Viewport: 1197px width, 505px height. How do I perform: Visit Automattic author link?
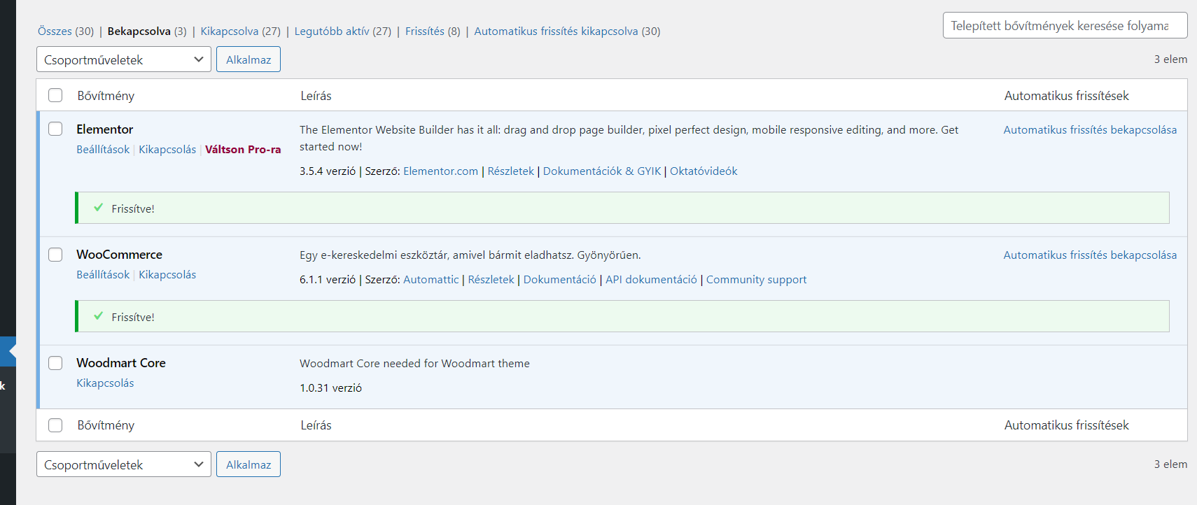[431, 279]
